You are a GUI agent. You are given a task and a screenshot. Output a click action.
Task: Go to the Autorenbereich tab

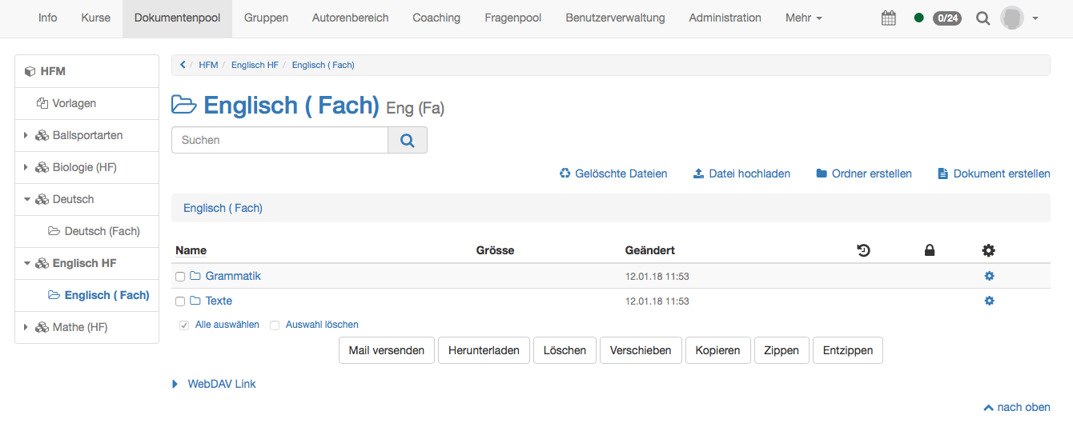(x=350, y=18)
